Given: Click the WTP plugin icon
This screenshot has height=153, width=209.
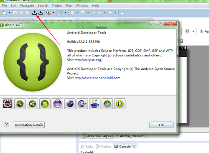Looking at the screenshot, I should pos(8,104).
